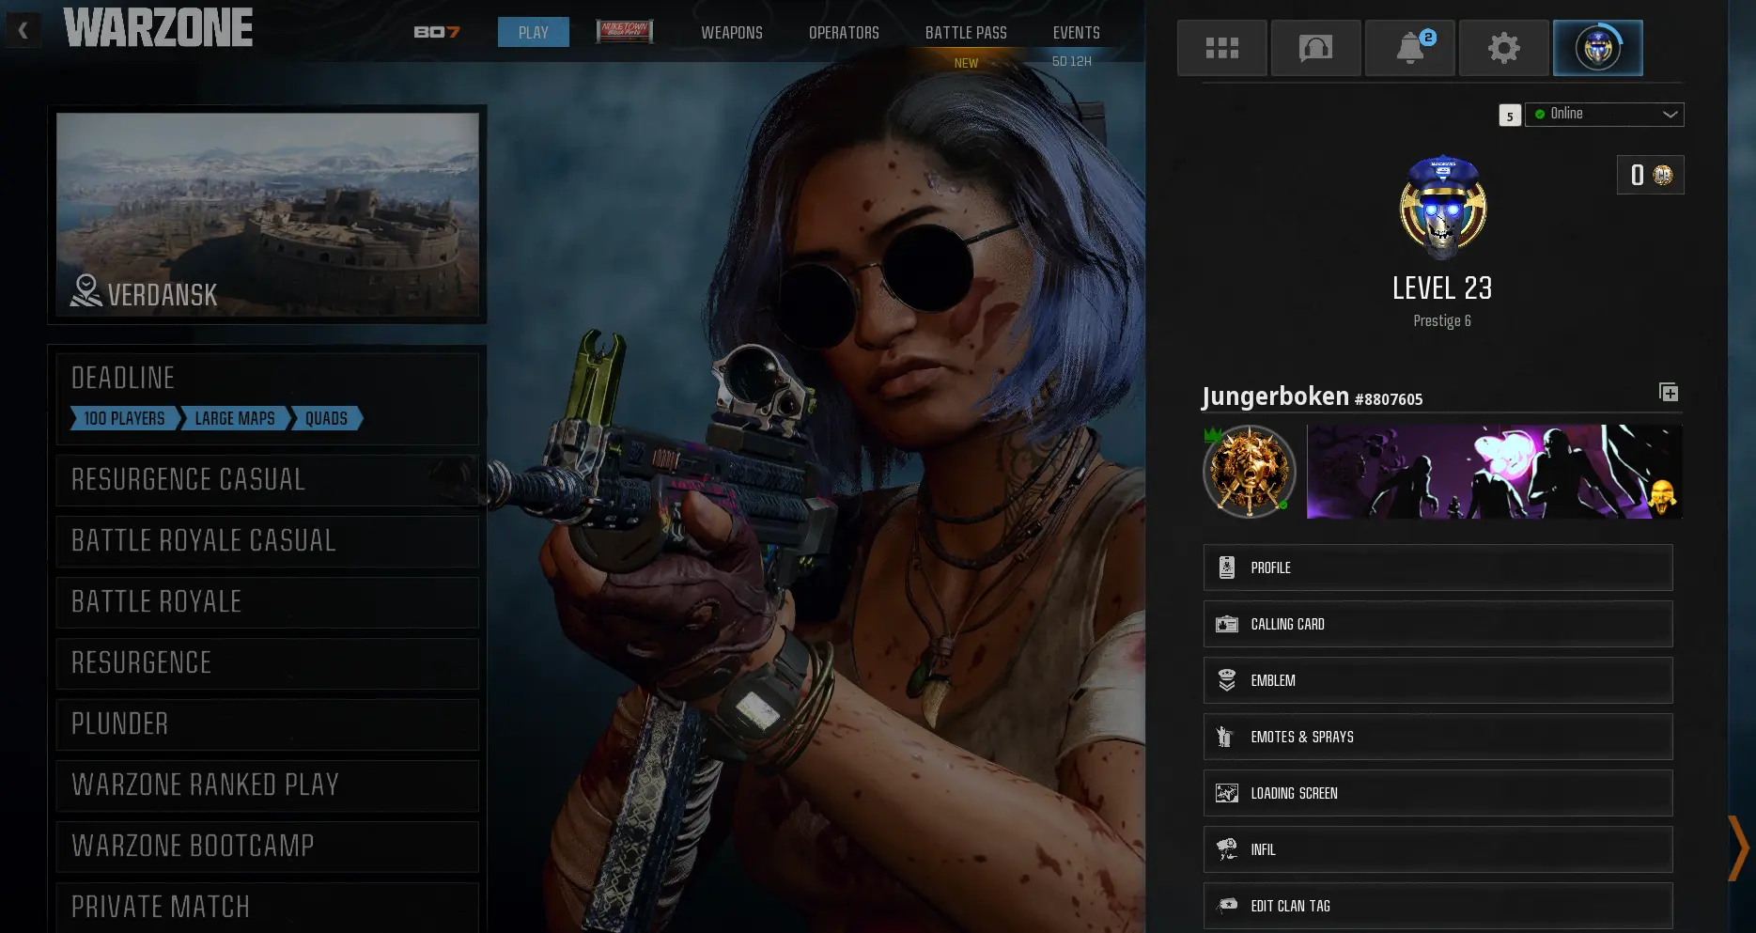
Task: Click the COD points currency counter
Action: pos(1650,175)
